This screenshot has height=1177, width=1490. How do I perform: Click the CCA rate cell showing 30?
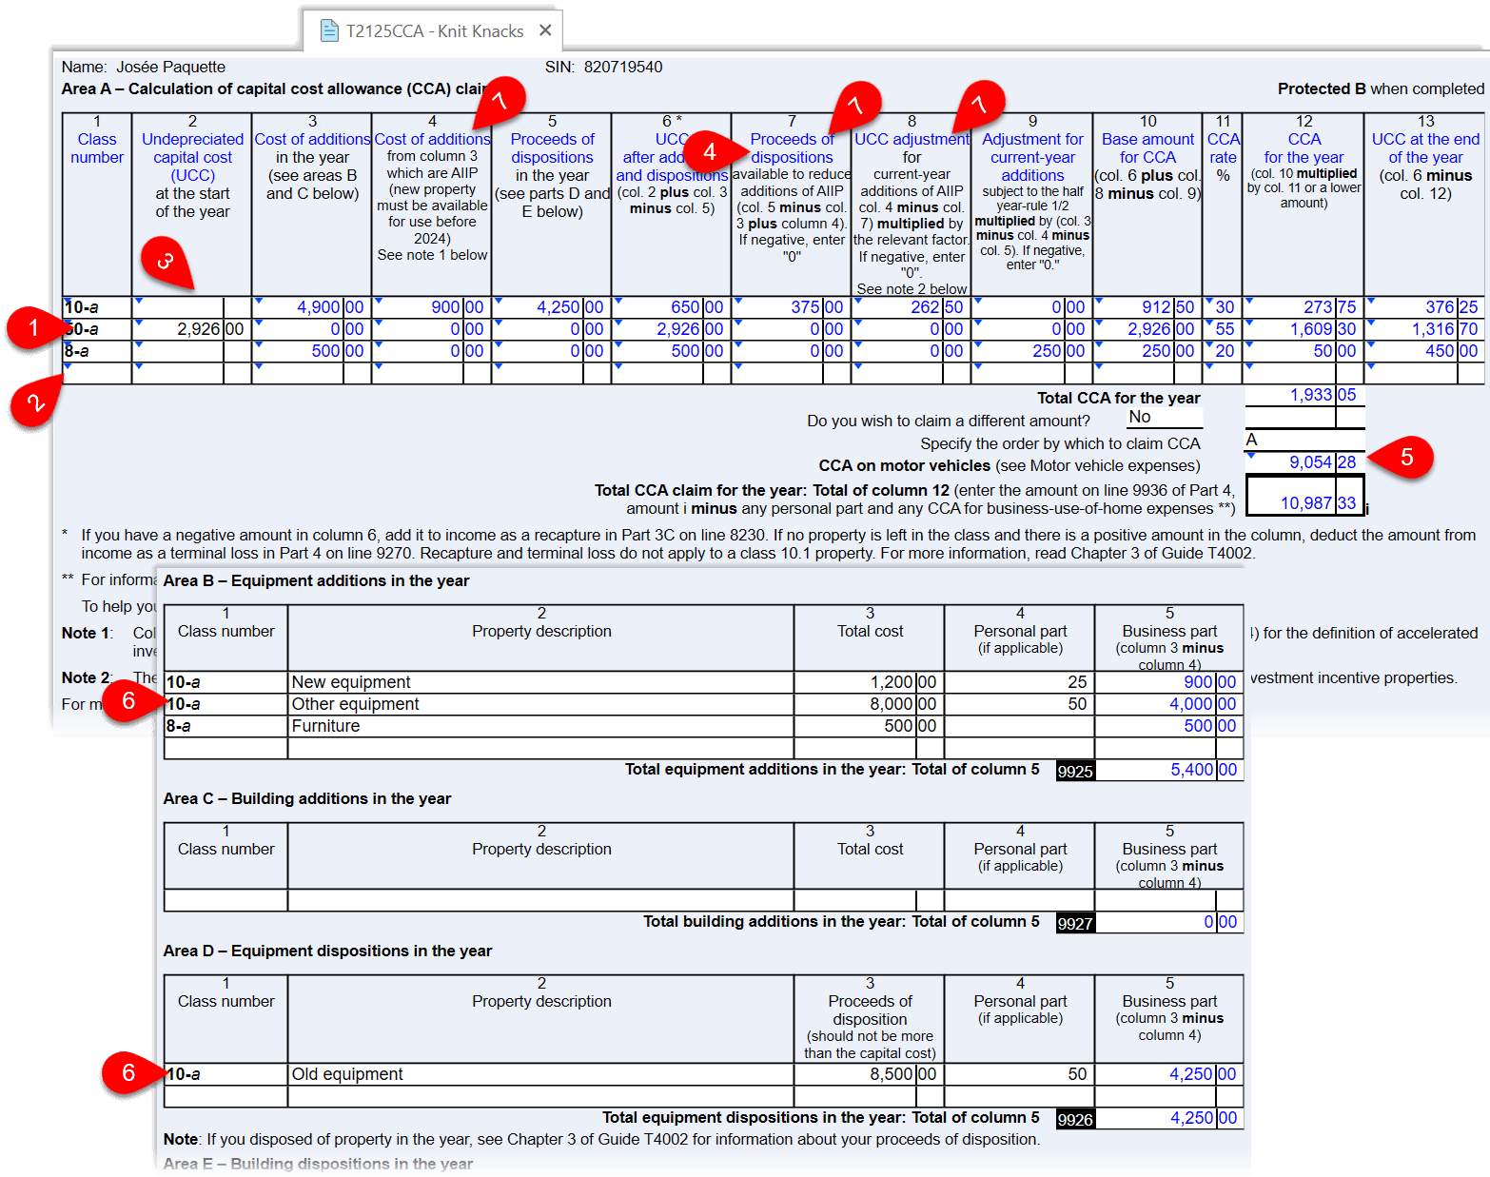click(x=1223, y=307)
